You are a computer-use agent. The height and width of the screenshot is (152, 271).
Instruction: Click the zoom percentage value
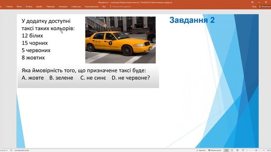(x=269, y=150)
